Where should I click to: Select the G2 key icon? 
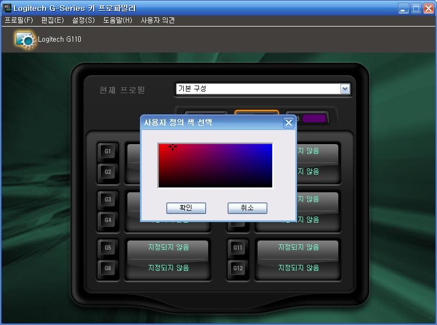(x=107, y=172)
